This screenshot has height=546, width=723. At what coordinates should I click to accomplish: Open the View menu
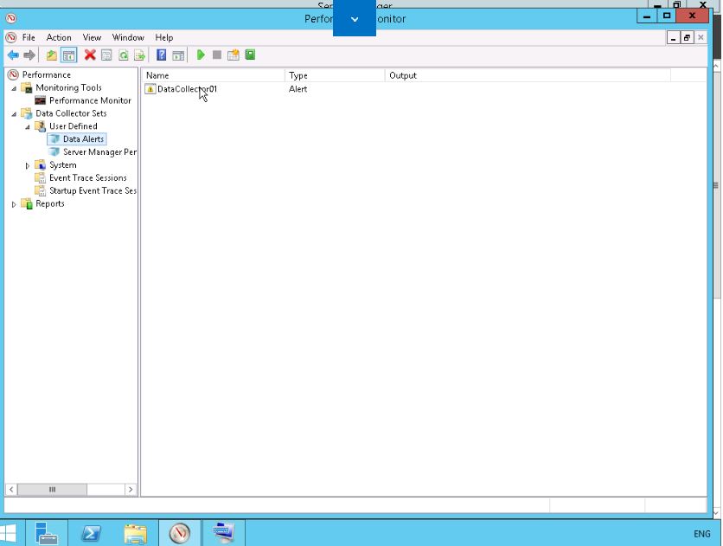(x=92, y=38)
